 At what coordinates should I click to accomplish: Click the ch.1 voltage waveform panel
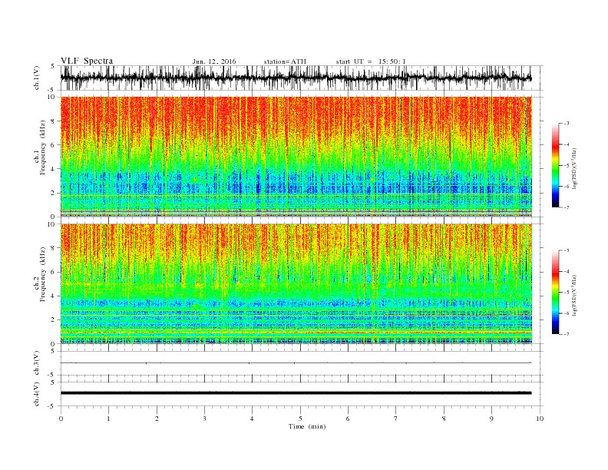[x=302, y=78]
